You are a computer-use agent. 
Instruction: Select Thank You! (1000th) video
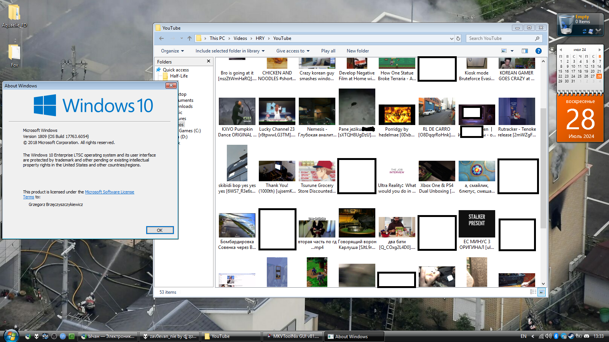[277, 177]
